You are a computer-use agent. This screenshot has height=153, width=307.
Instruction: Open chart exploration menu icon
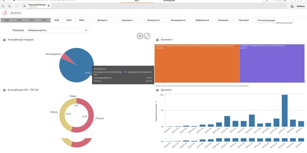click(140, 36)
